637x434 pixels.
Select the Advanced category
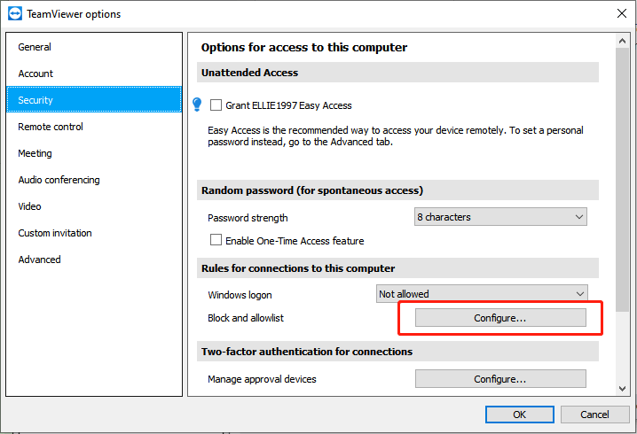pos(39,260)
